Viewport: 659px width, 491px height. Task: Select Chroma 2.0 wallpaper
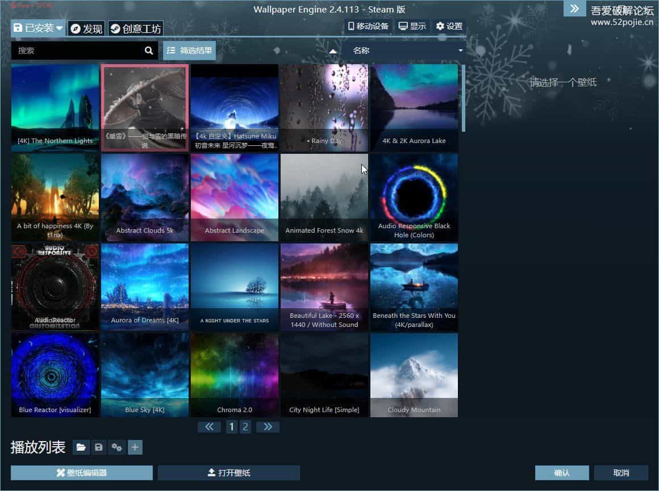[x=235, y=375]
